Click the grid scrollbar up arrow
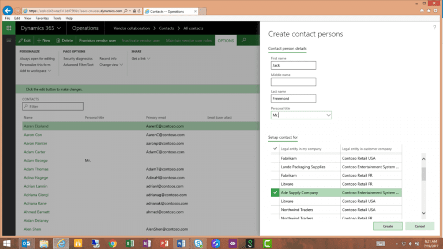 tap(423, 159)
